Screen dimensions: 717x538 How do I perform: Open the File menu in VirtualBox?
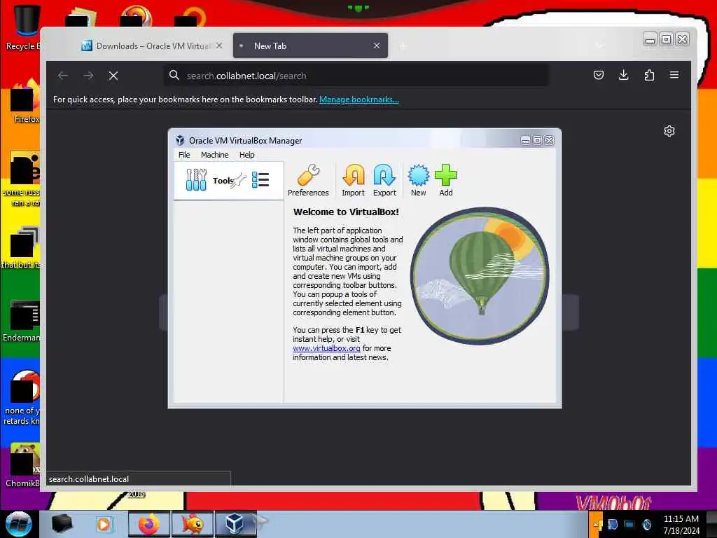(184, 155)
